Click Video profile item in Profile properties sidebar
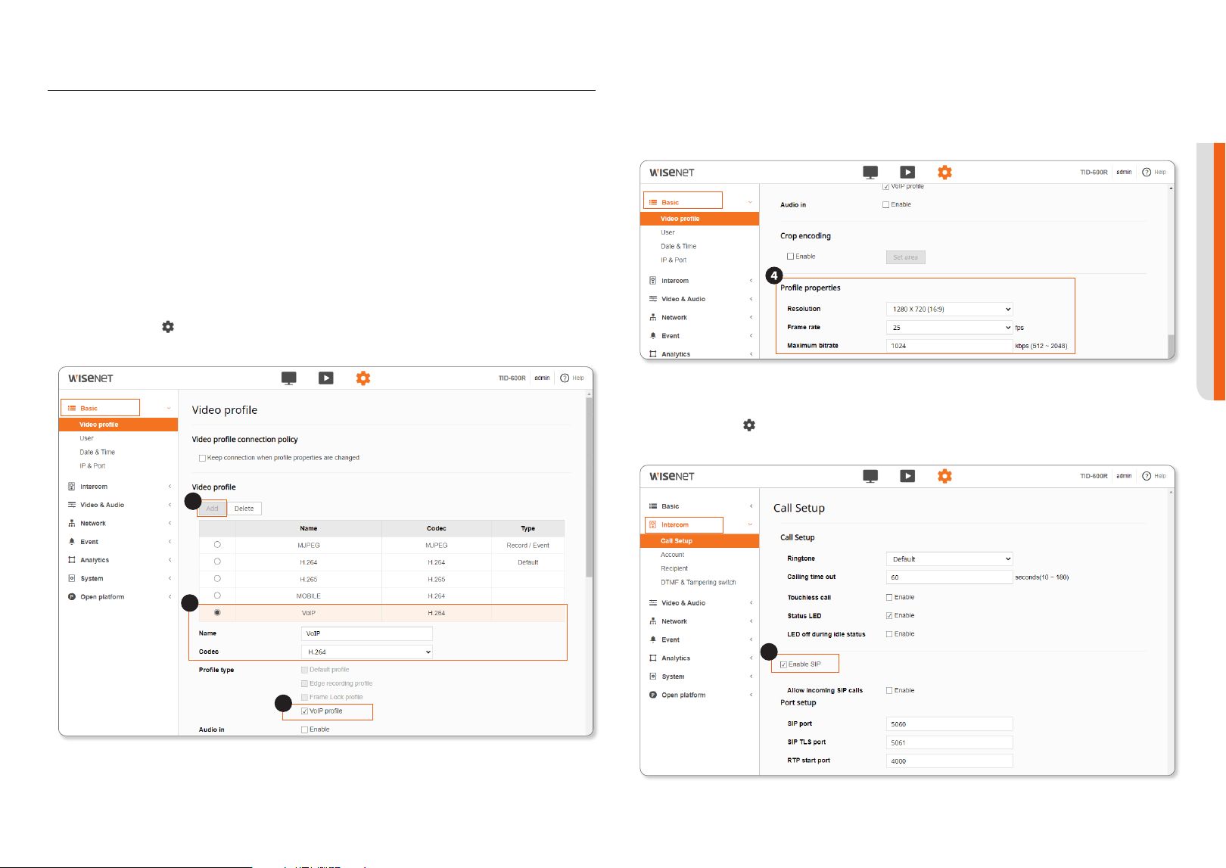This screenshot has width=1226, height=868. 699,219
